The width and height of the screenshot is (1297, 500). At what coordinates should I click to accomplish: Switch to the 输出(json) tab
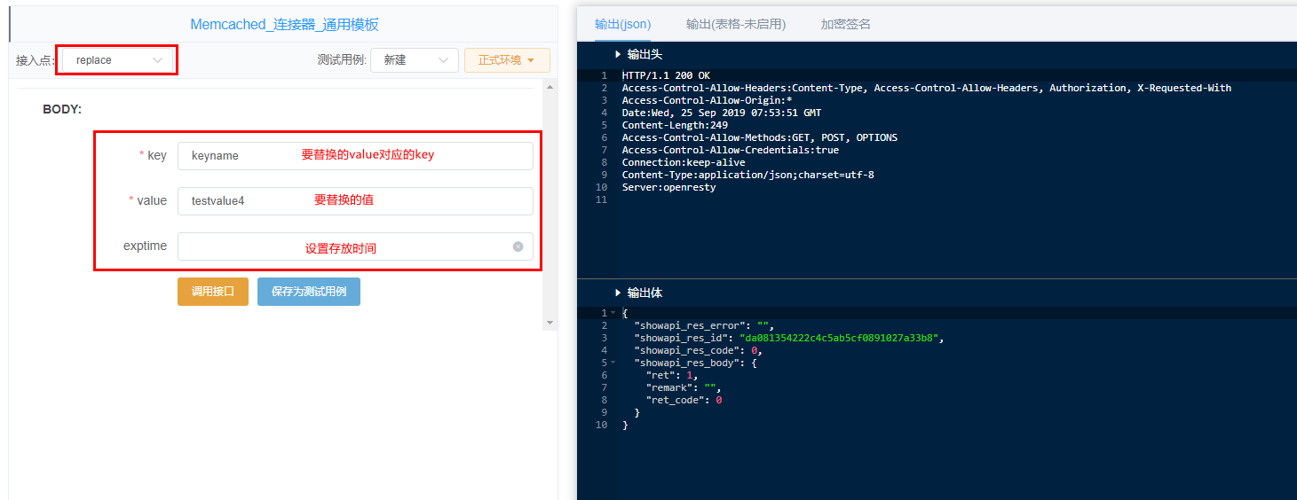click(622, 24)
